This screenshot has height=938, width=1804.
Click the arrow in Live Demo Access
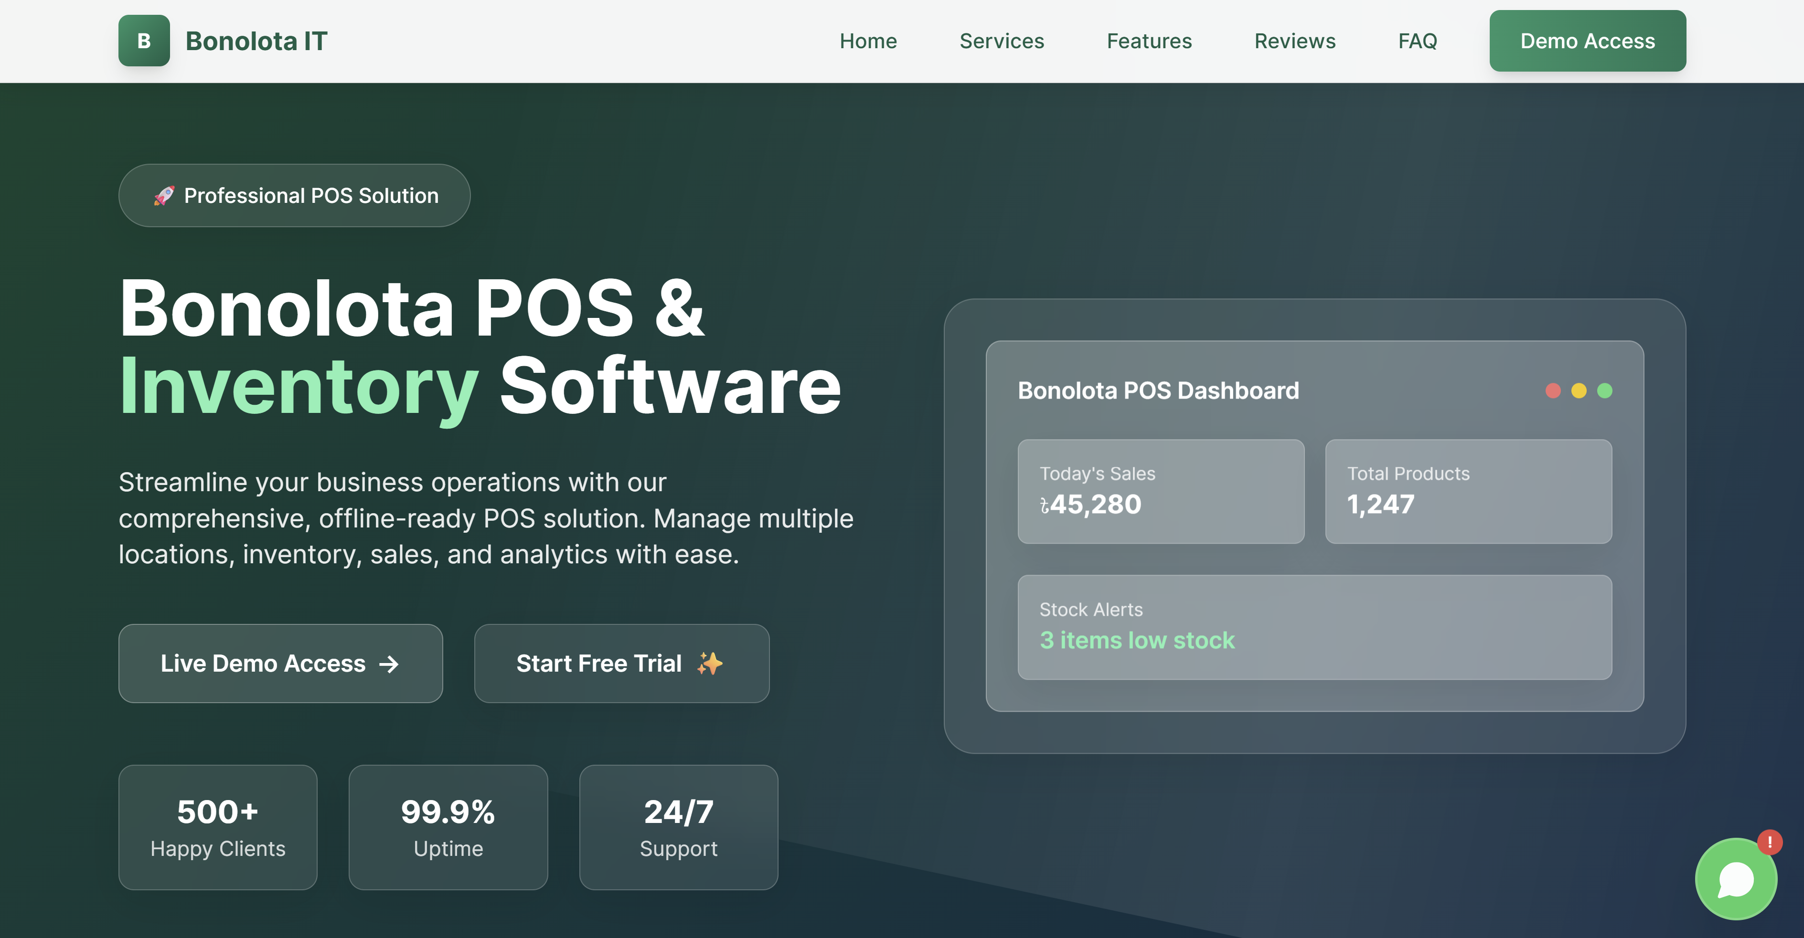389,664
